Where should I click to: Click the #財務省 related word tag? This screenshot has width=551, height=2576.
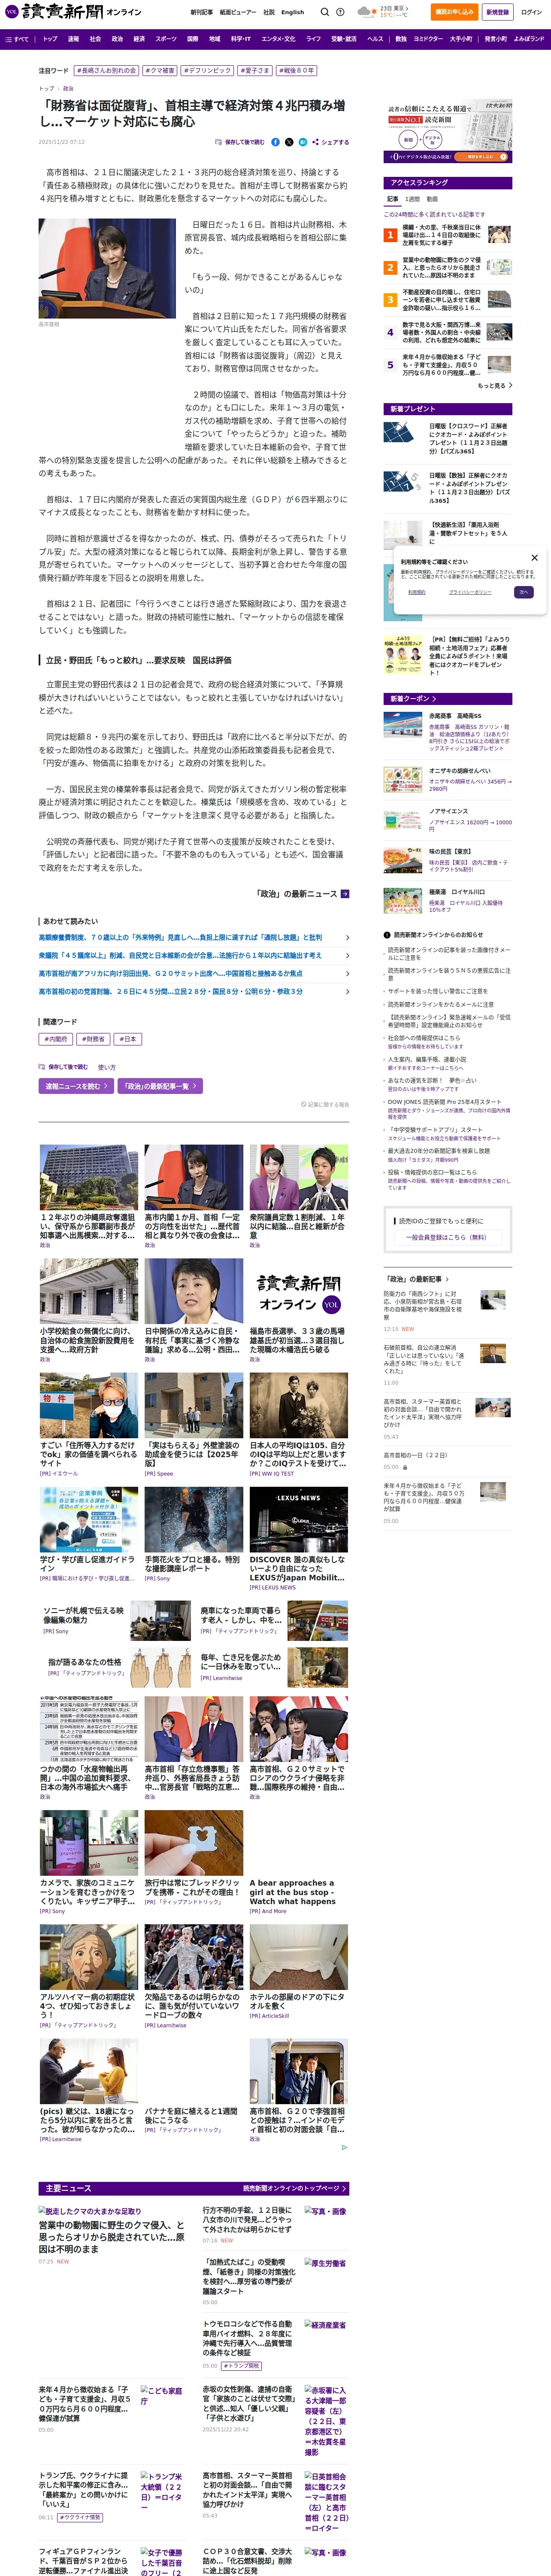point(94,1039)
